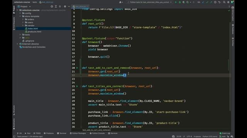Run with coverage icon in toolbar

(x=184, y=2)
